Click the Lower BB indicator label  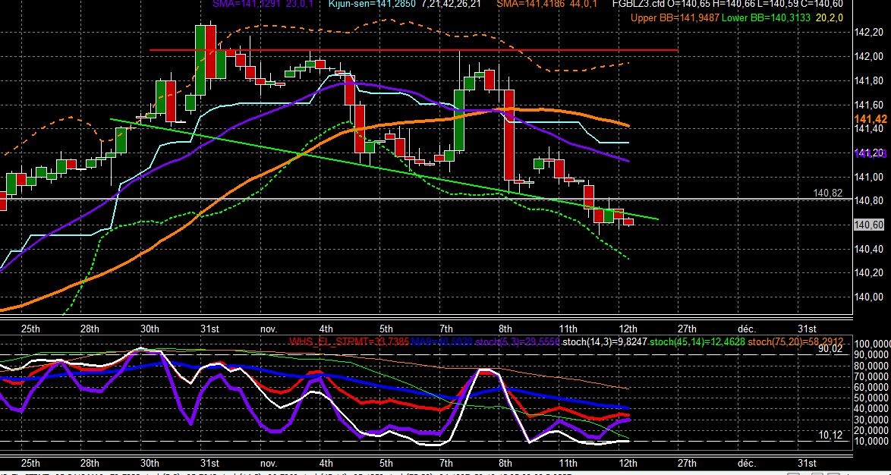click(766, 18)
